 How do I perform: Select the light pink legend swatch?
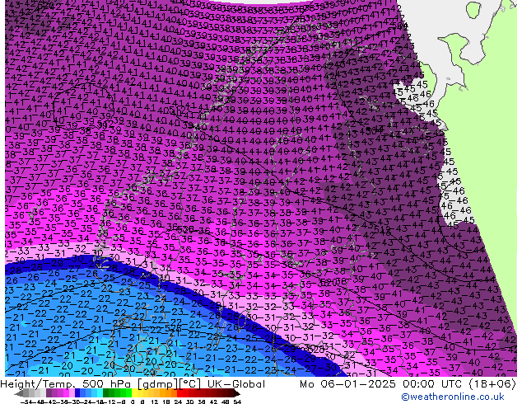pos(72,392)
